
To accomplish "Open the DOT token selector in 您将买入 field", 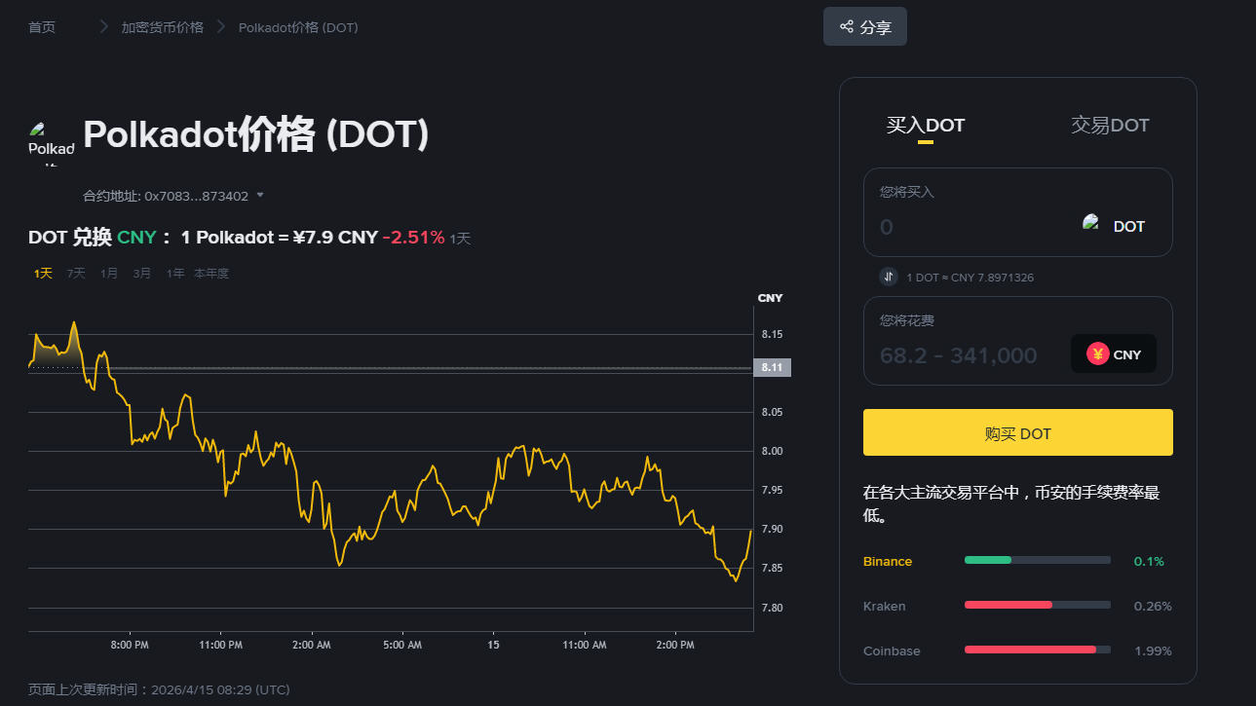I will (x=1114, y=226).
